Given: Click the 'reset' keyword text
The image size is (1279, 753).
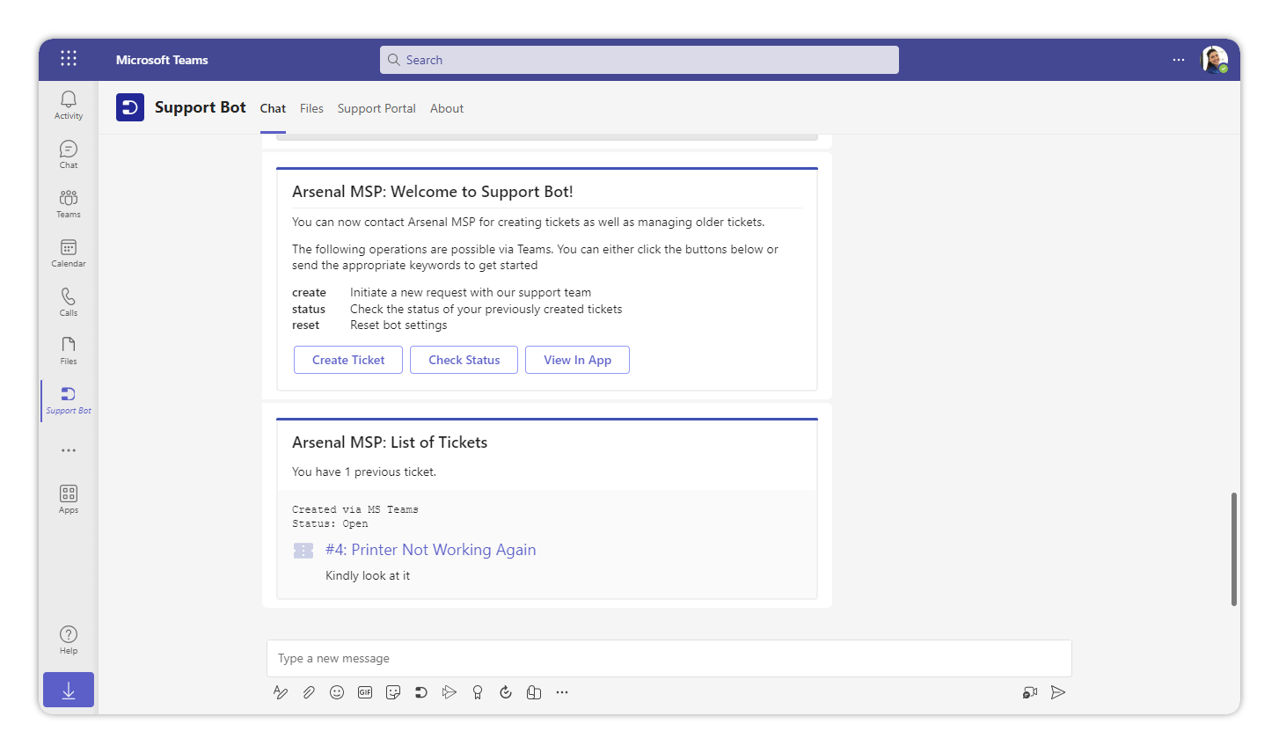Looking at the screenshot, I should (305, 325).
